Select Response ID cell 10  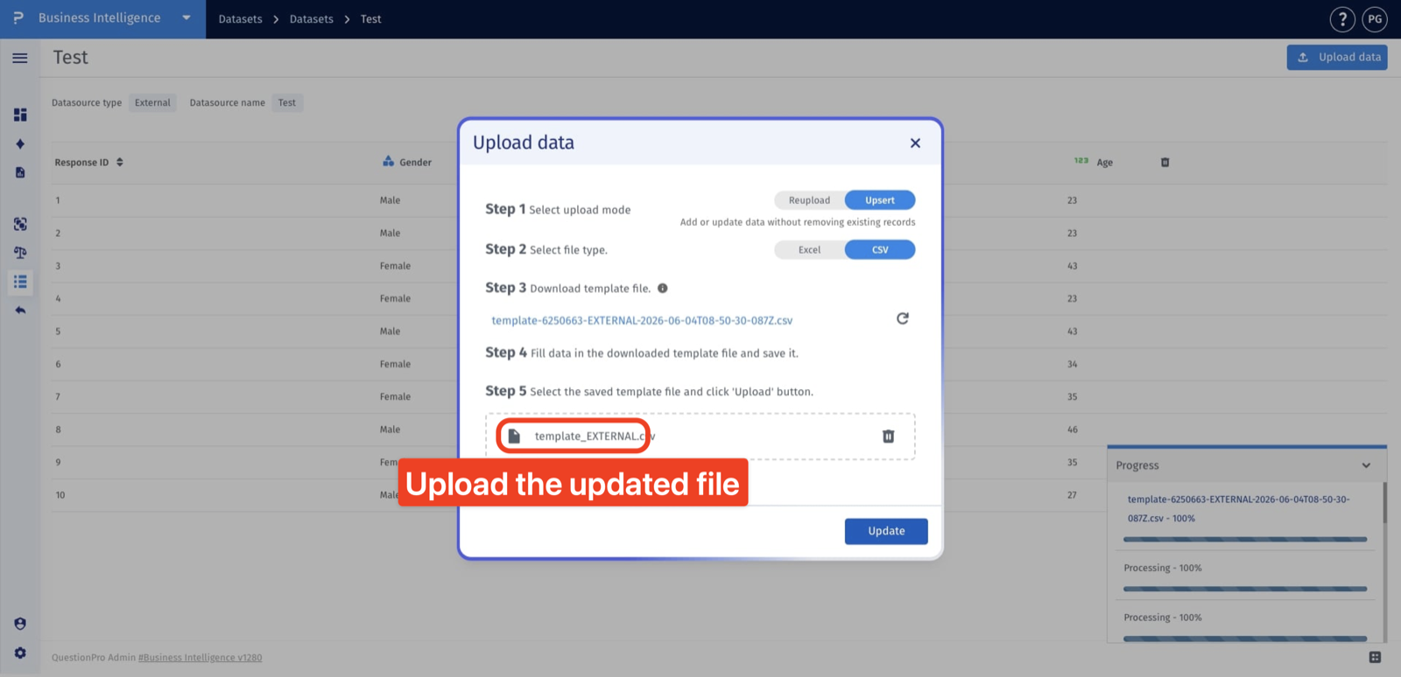(x=60, y=495)
